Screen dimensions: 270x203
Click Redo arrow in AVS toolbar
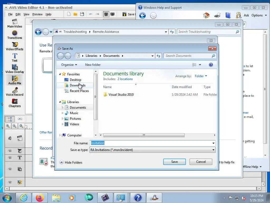[x=97, y=14]
